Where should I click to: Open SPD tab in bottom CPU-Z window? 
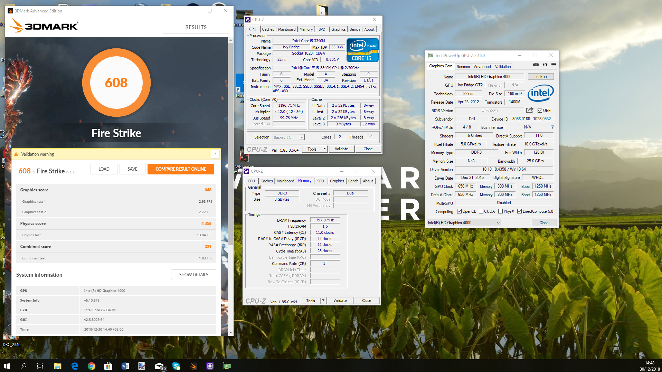coord(320,181)
